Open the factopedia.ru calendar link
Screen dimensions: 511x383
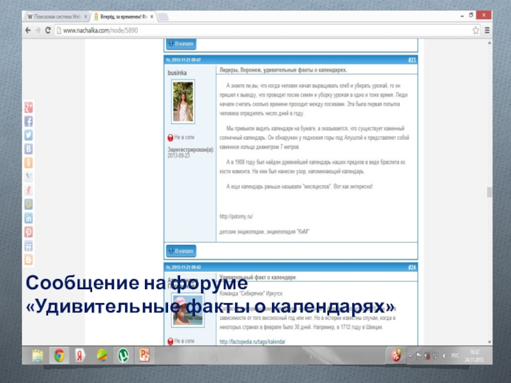pyautogui.click(x=253, y=342)
